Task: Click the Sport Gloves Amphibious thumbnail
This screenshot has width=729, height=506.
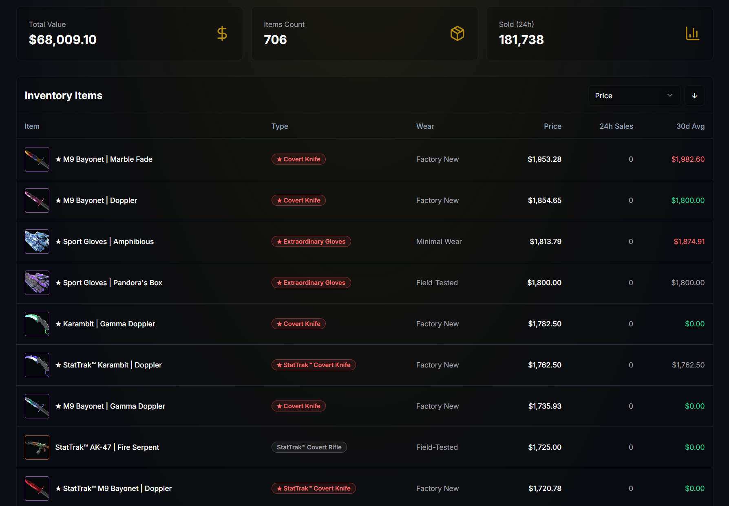Action: point(37,241)
